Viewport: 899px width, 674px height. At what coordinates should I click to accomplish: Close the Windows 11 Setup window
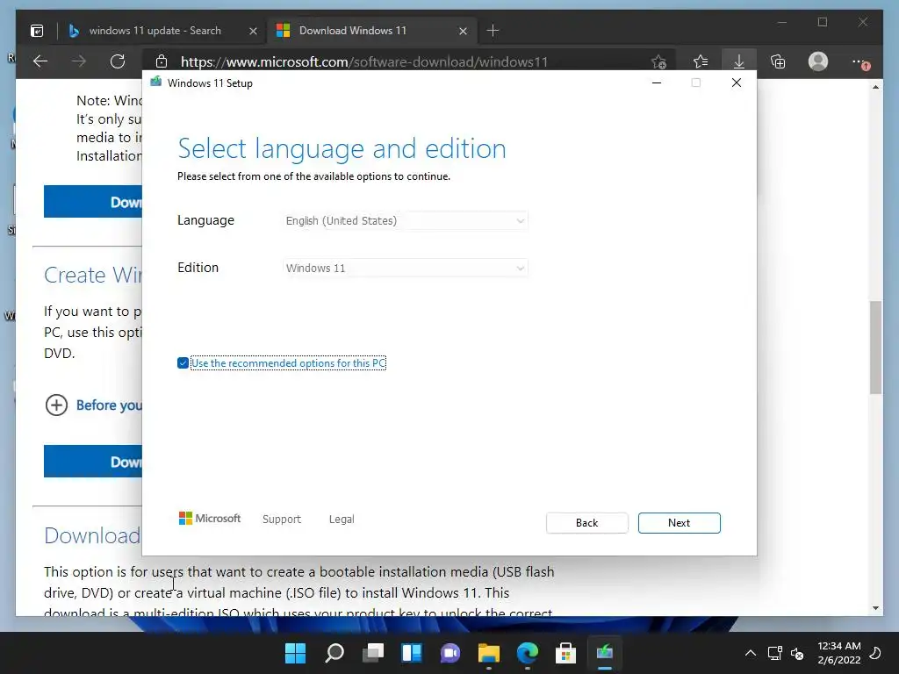click(737, 82)
